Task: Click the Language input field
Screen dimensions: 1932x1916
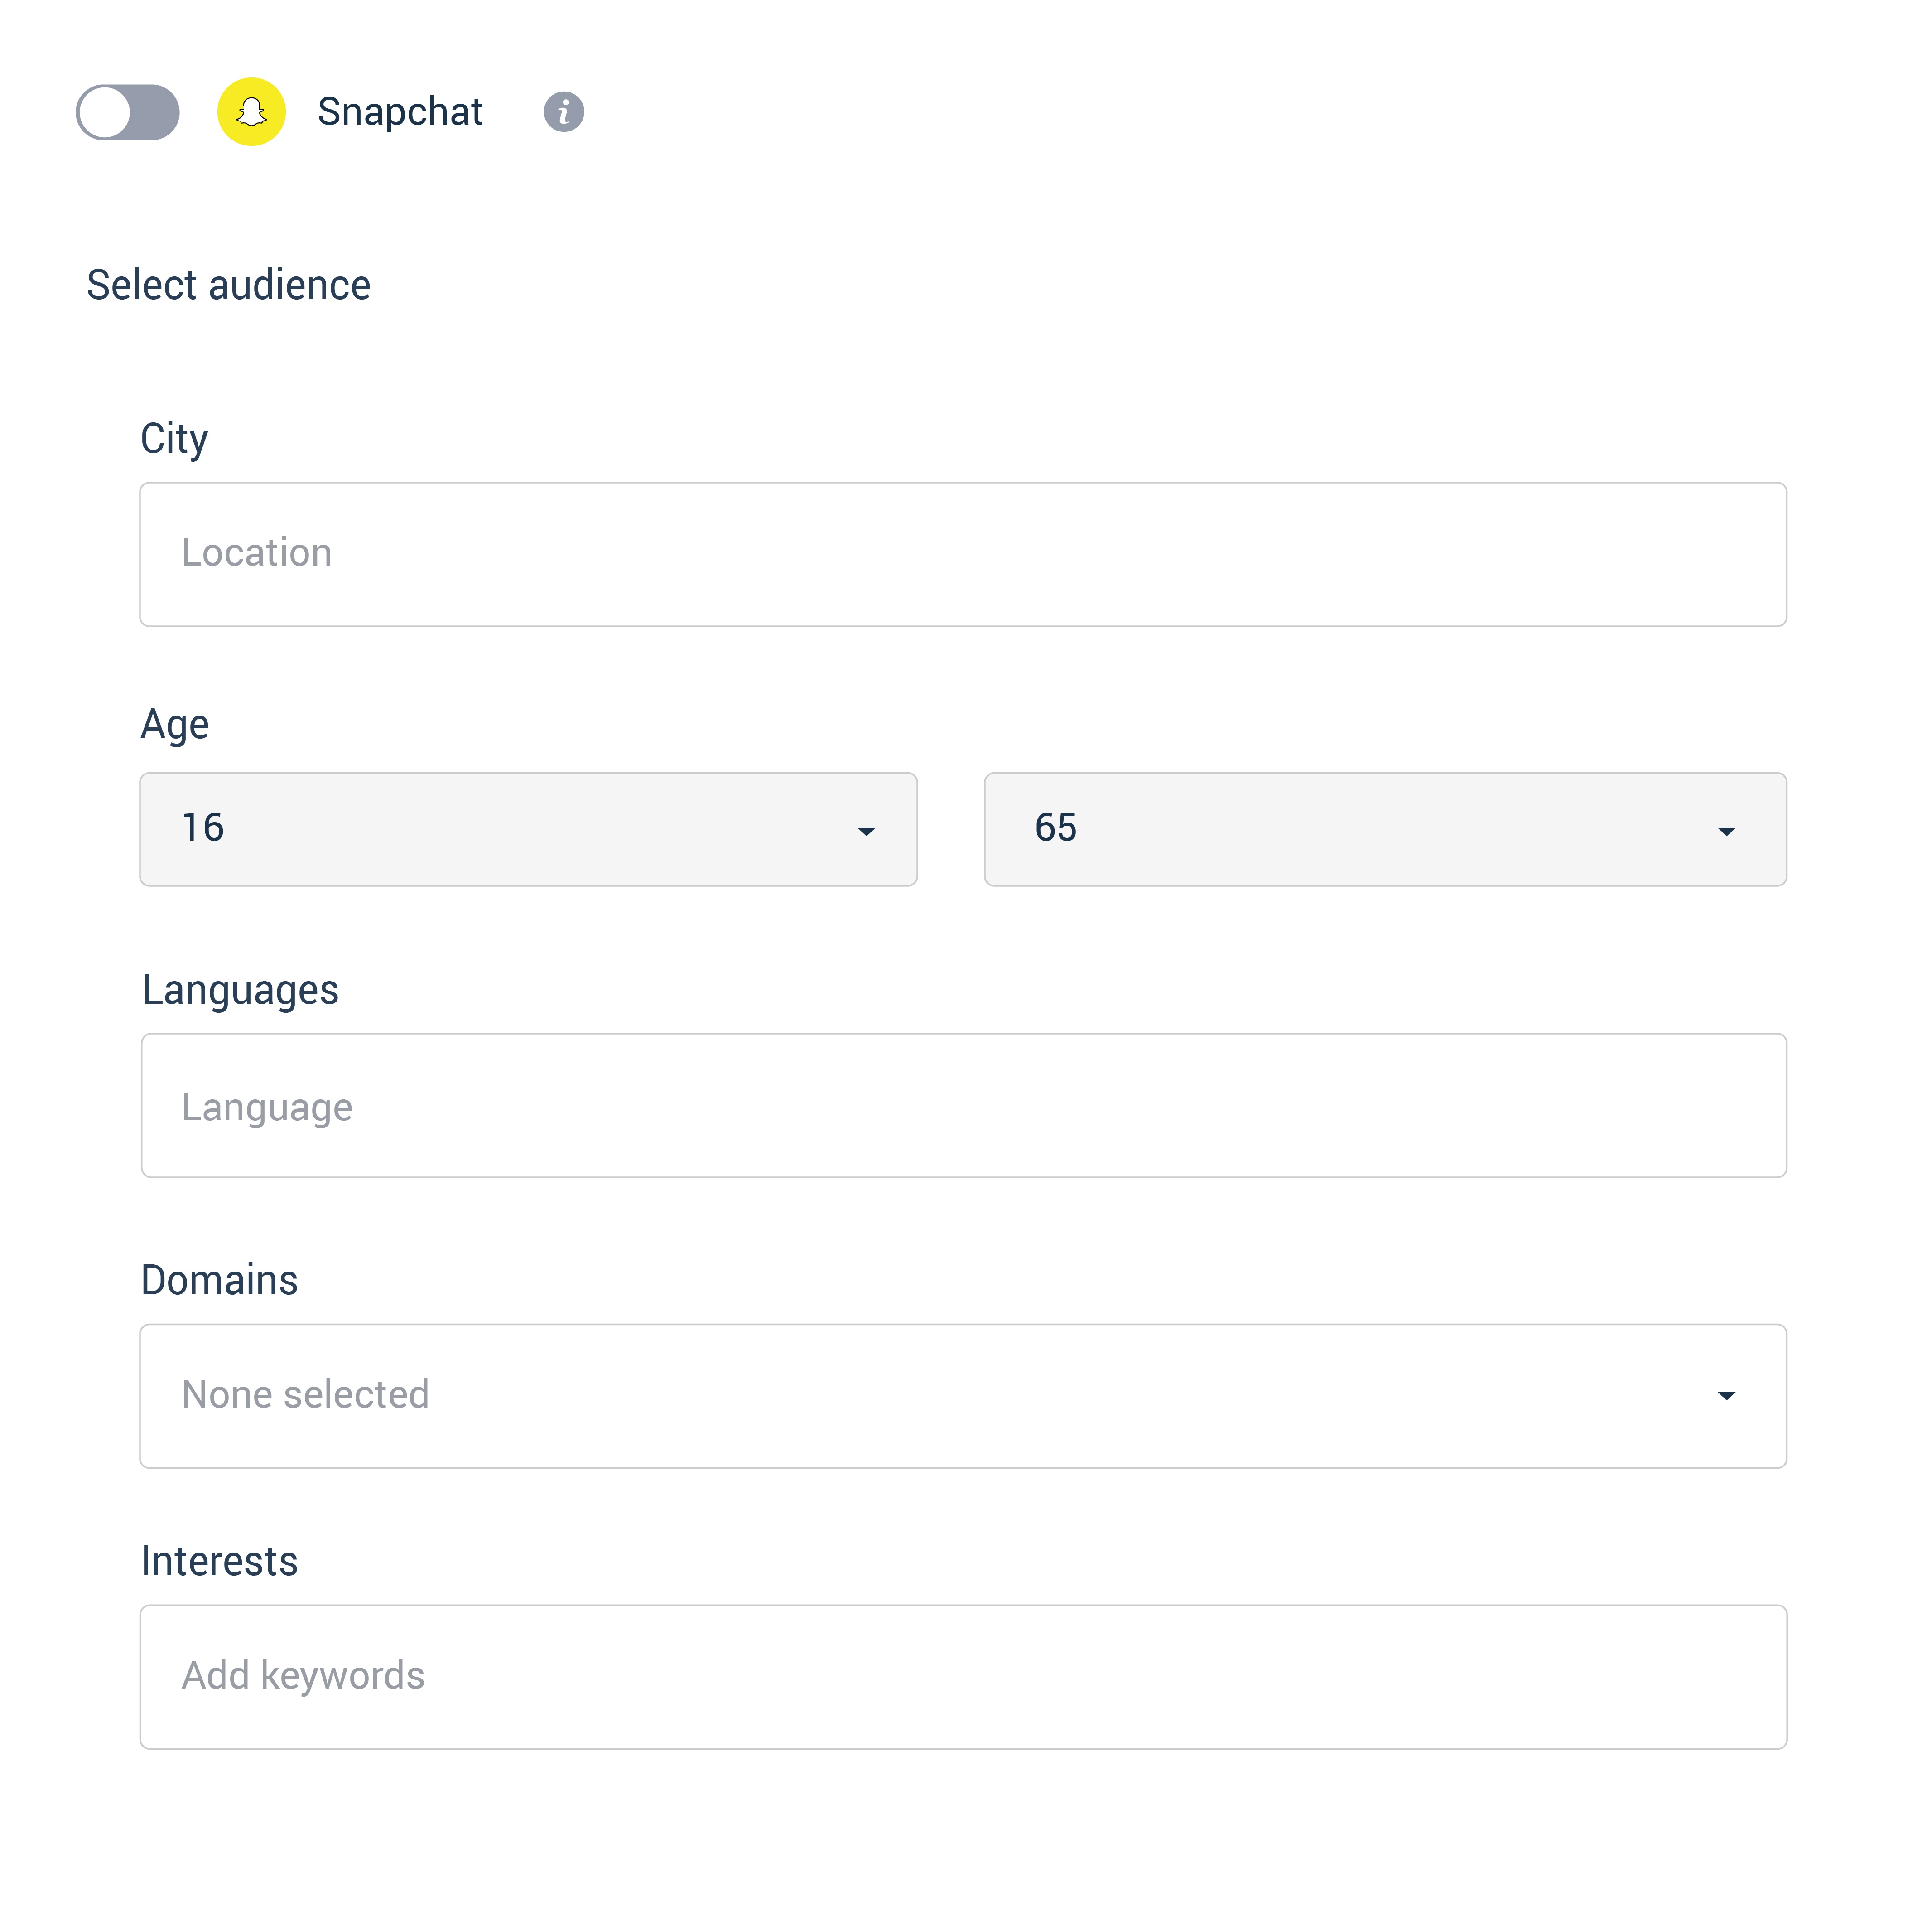Action: click(964, 1106)
